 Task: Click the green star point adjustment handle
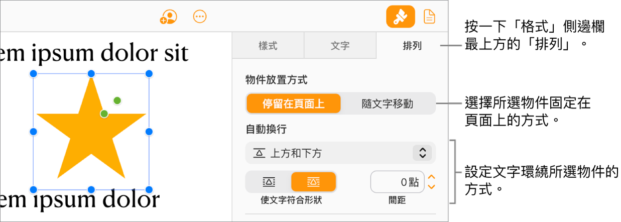coord(104,114)
